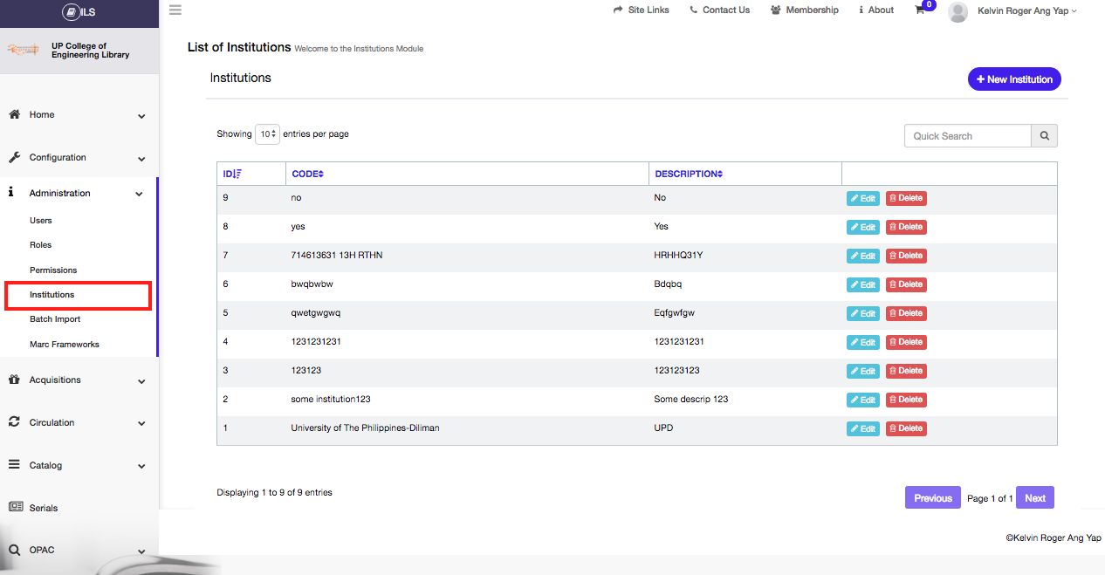Delete the institution with code yes
The height and width of the screenshot is (575, 1105).
tap(906, 227)
